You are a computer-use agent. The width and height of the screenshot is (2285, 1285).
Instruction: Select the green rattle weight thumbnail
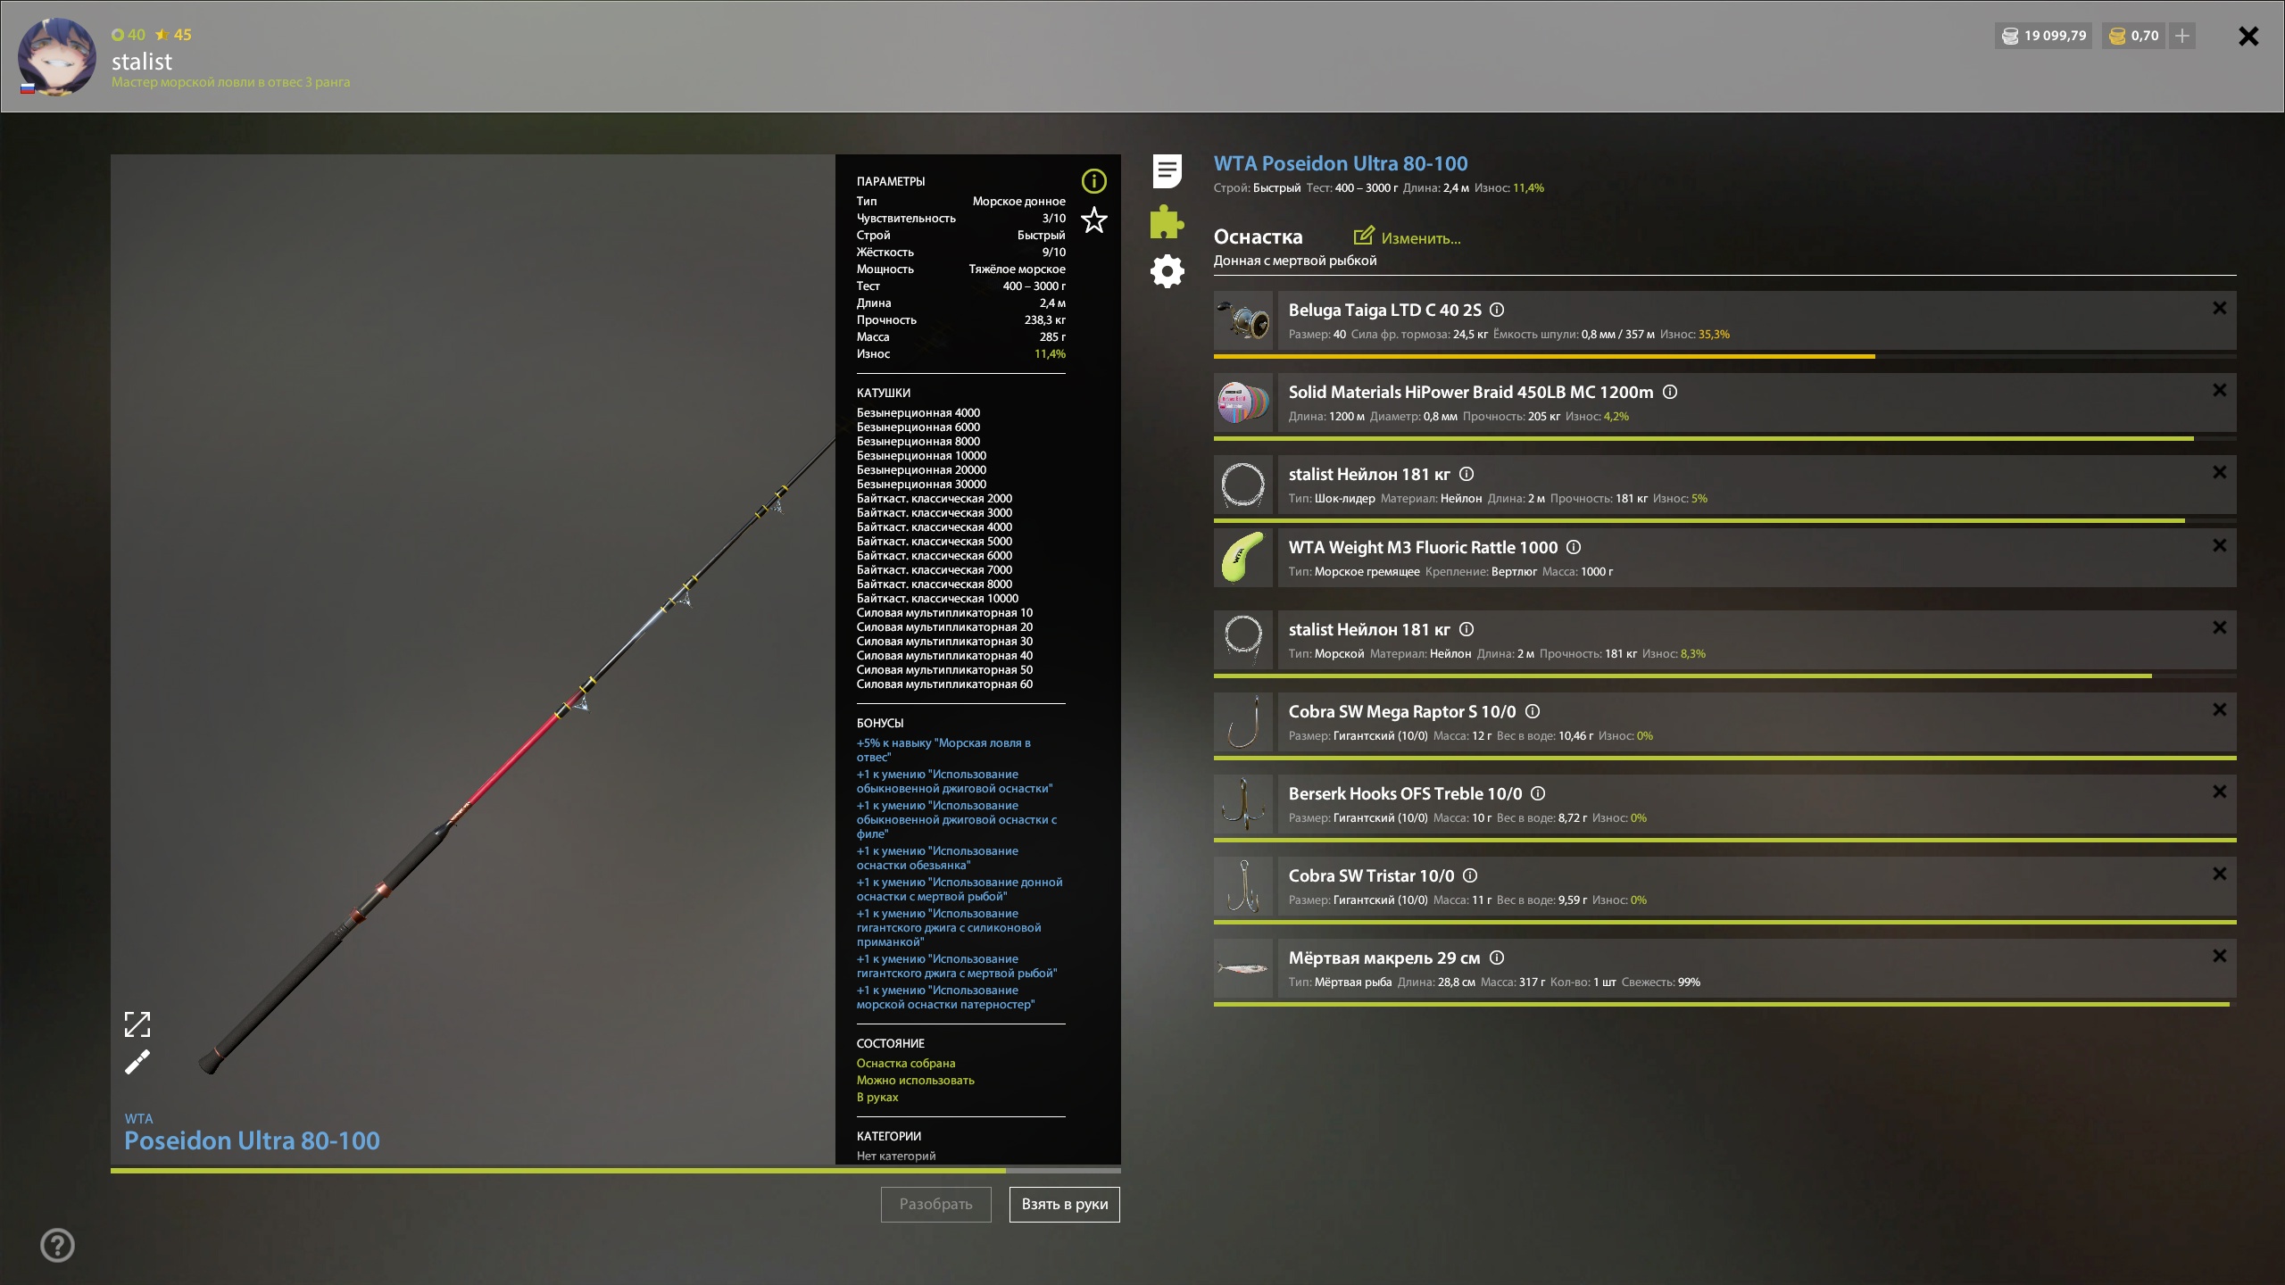point(1243,558)
